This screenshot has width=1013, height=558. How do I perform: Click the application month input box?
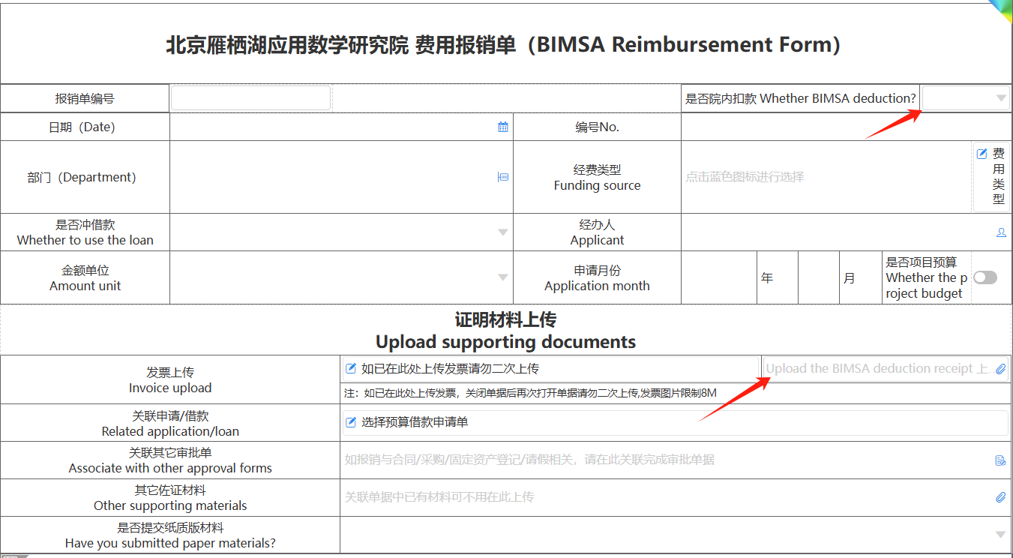pyautogui.click(x=817, y=277)
